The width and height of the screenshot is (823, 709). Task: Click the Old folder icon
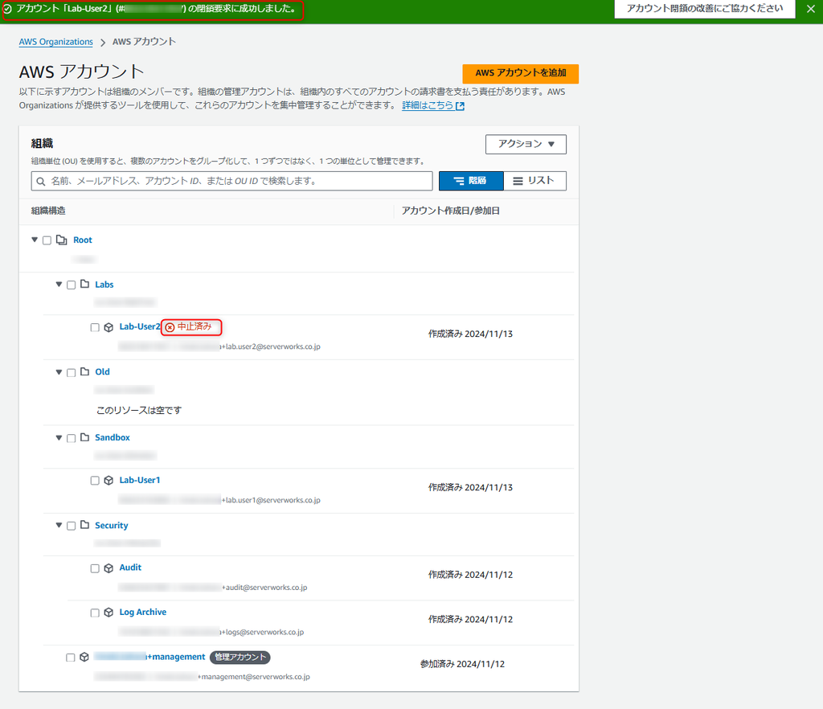84,371
